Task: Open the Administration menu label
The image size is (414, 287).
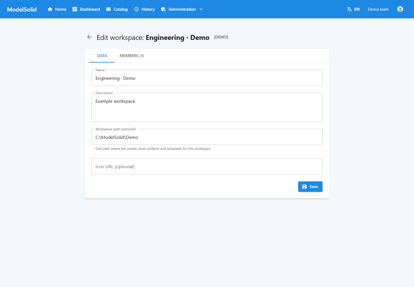Action: (x=182, y=9)
